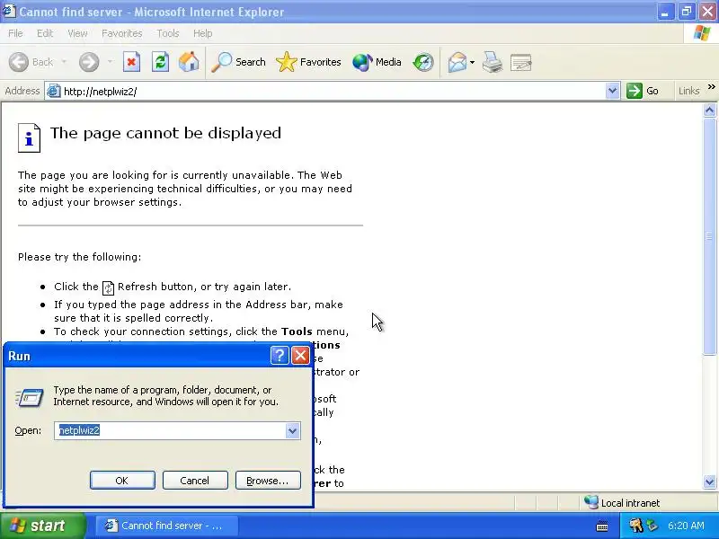Image resolution: width=719 pixels, height=539 pixels.
Task: Open the Media bar
Action: pos(377,62)
